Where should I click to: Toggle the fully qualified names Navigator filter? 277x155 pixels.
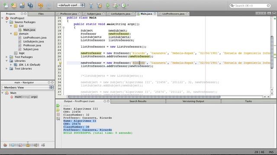[x=35, y=145]
